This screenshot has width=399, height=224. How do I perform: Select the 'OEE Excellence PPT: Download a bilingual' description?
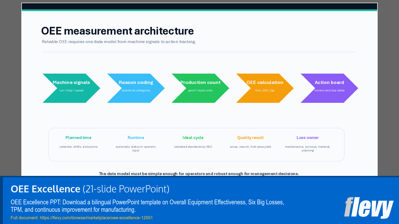(147, 206)
